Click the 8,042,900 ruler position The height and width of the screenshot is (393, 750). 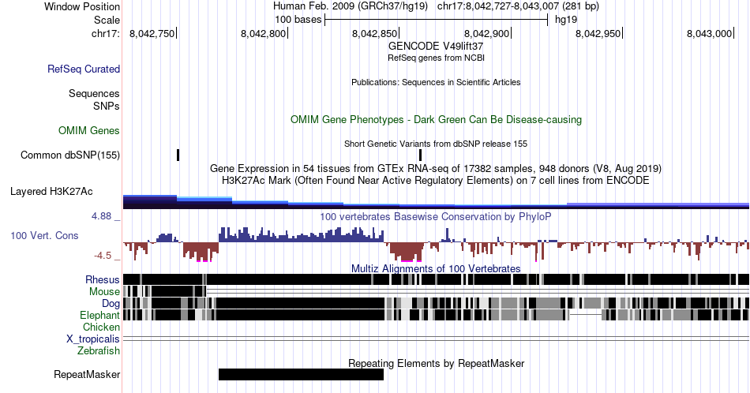[487, 33]
